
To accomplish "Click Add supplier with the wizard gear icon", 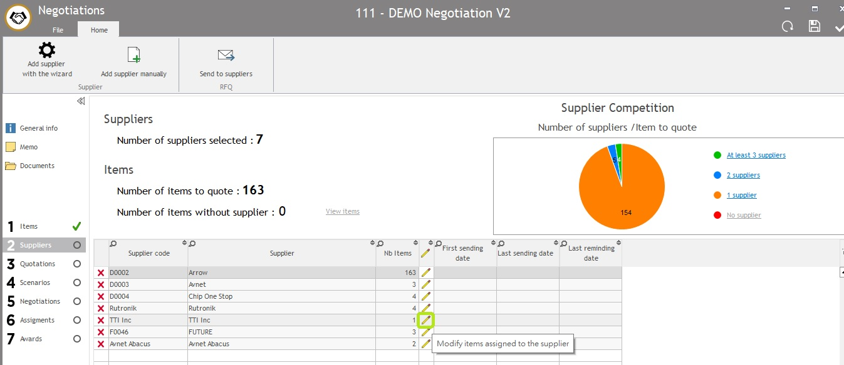I will 47,51.
